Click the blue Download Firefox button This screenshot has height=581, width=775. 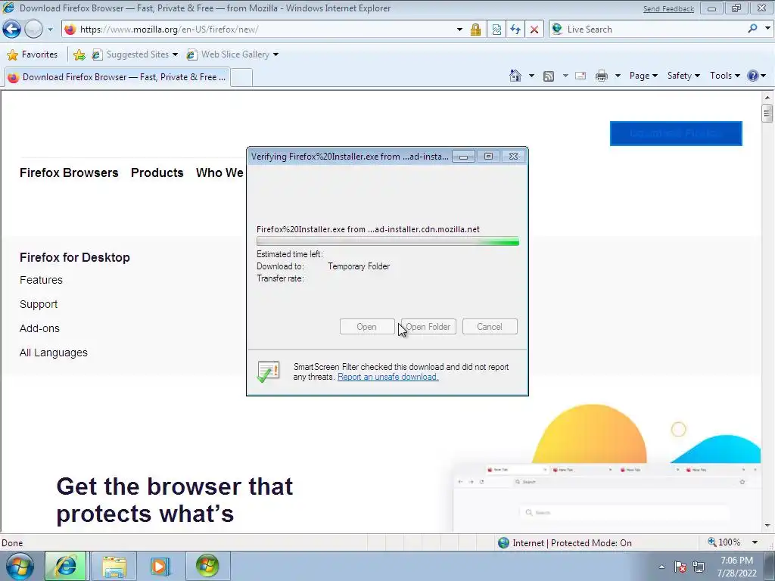point(676,133)
